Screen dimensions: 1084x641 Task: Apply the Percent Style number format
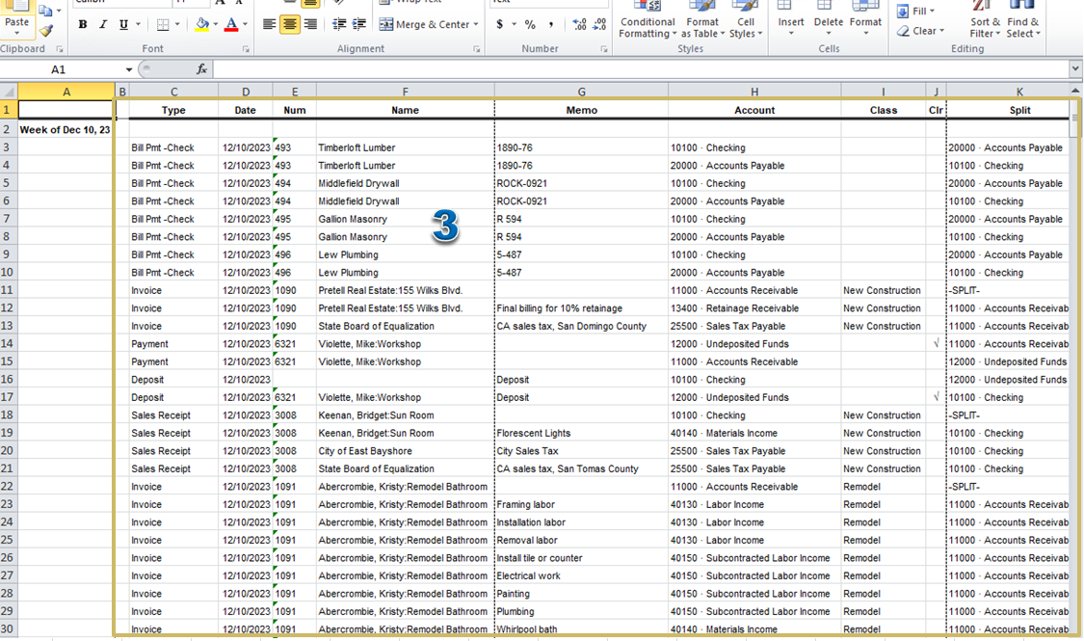[x=528, y=23]
